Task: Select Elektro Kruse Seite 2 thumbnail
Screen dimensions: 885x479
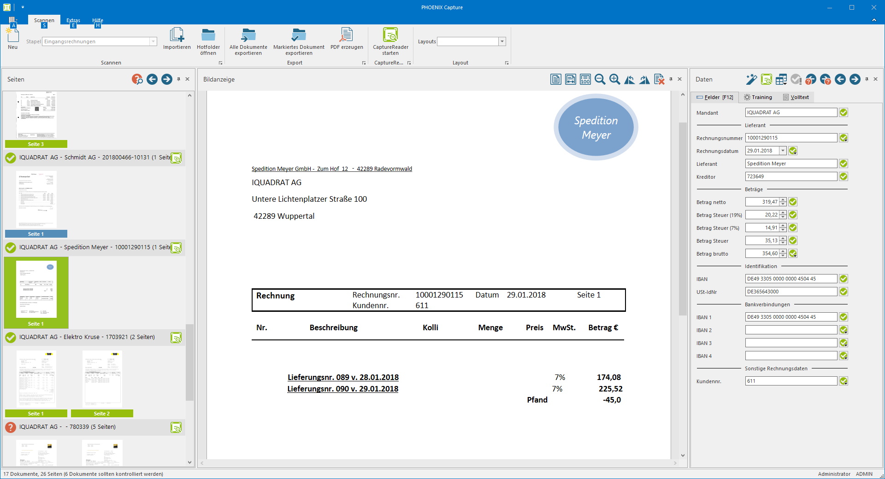Action: coord(102,383)
